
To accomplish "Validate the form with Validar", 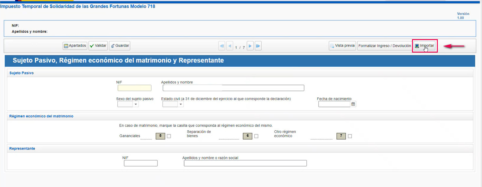I will [98, 46].
